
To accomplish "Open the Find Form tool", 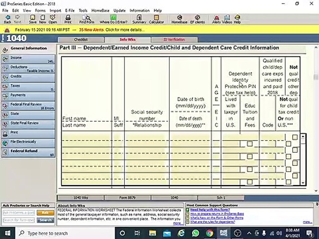I will [x=87, y=19].
